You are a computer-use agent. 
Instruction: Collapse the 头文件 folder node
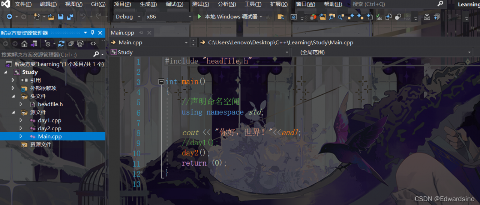[x=13, y=96]
